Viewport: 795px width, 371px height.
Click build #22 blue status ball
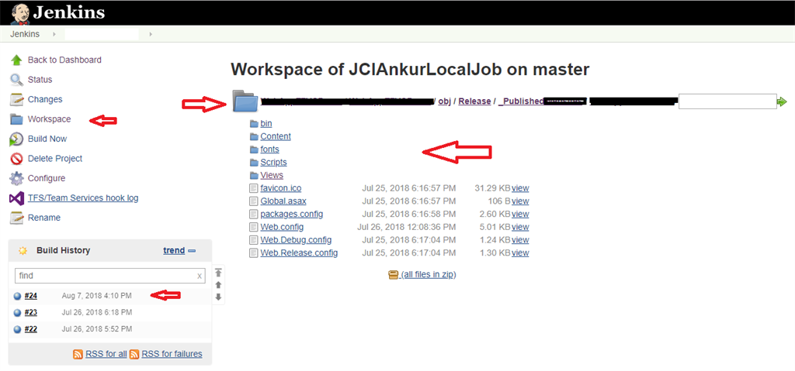click(18, 329)
